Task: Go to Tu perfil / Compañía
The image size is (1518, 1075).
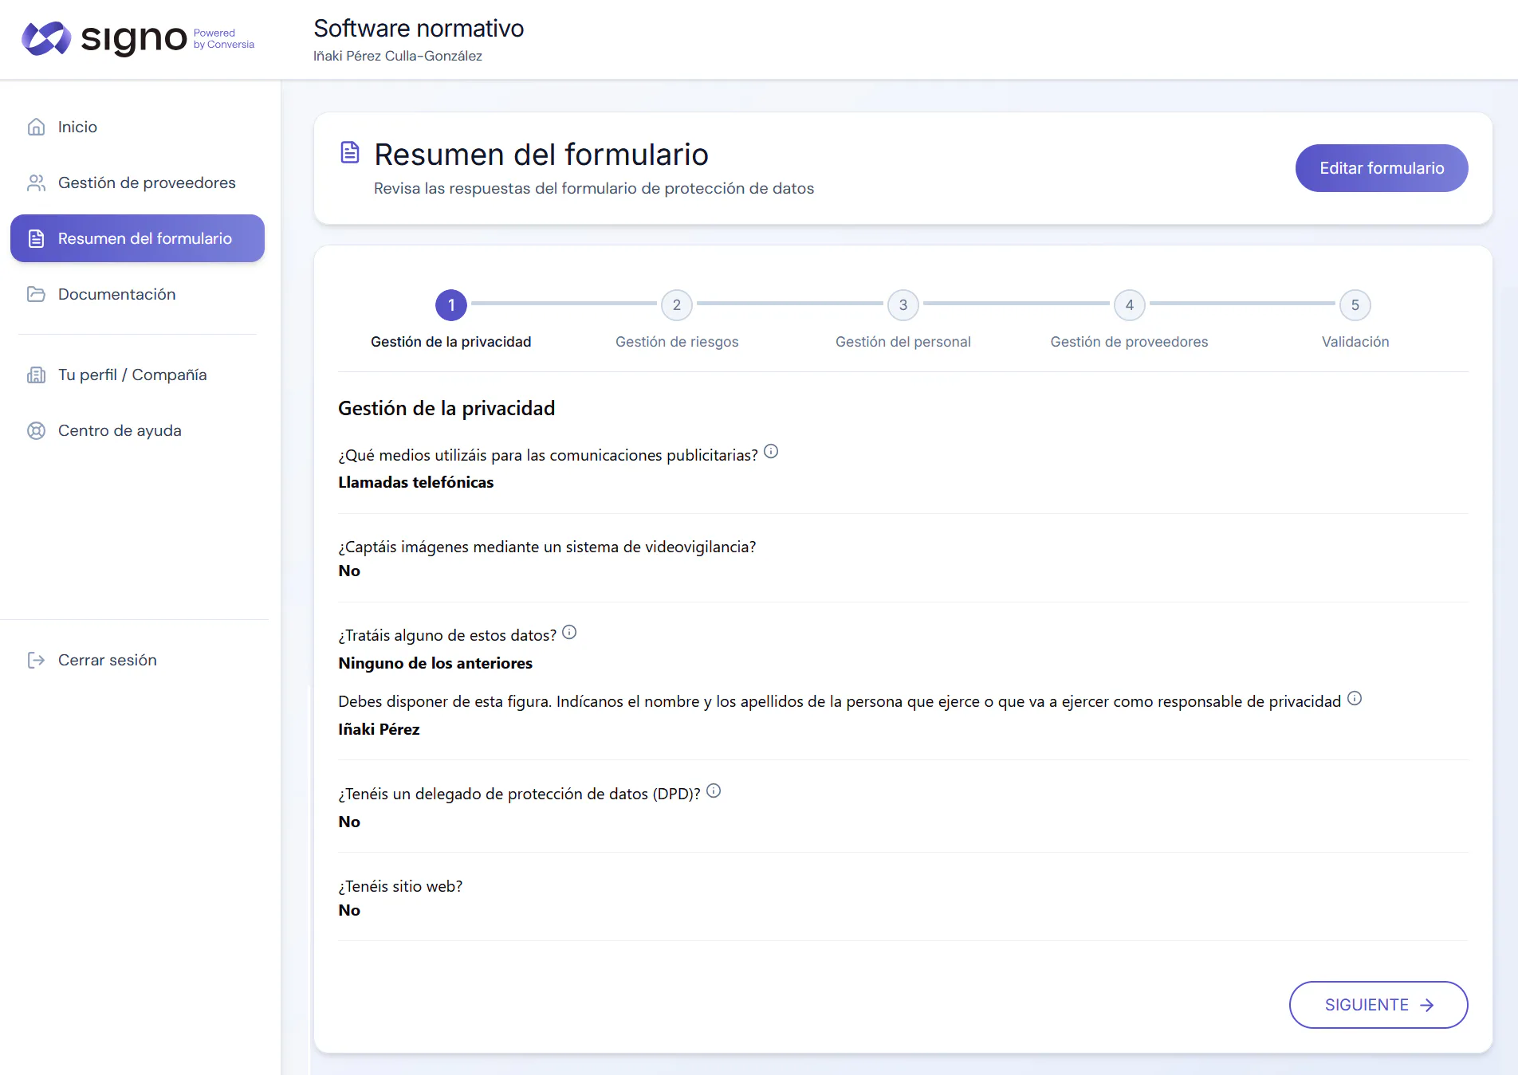Action: [137, 375]
